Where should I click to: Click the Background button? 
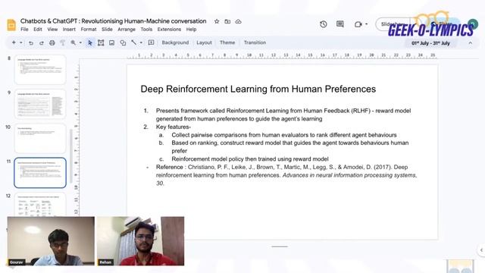(175, 42)
